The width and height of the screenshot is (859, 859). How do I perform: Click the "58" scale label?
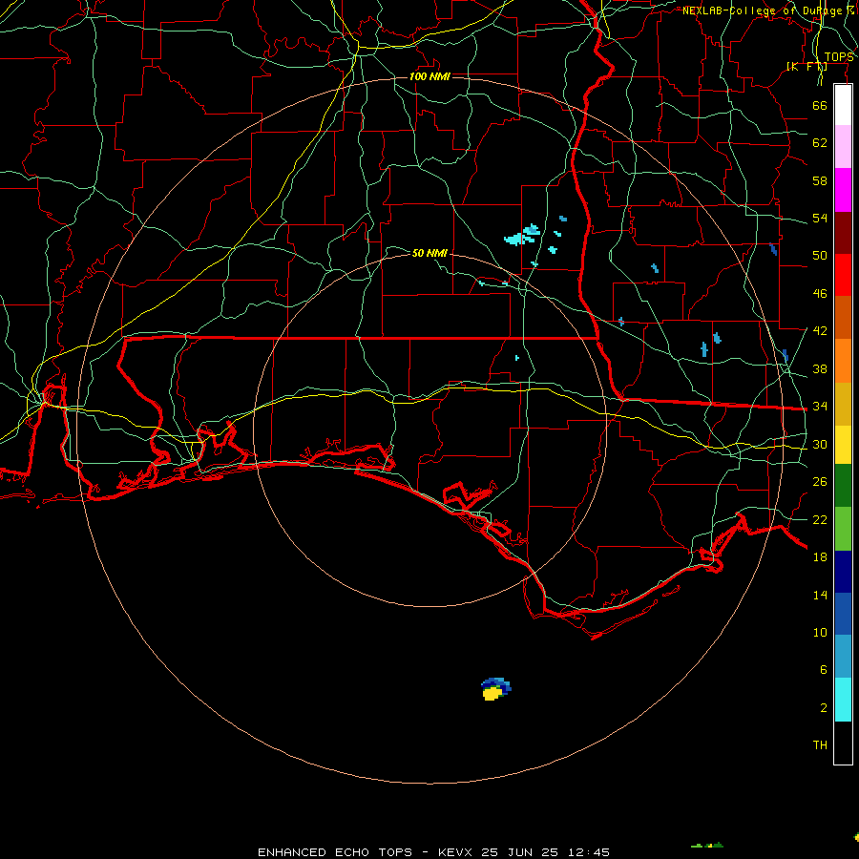click(x=820, y=180)
